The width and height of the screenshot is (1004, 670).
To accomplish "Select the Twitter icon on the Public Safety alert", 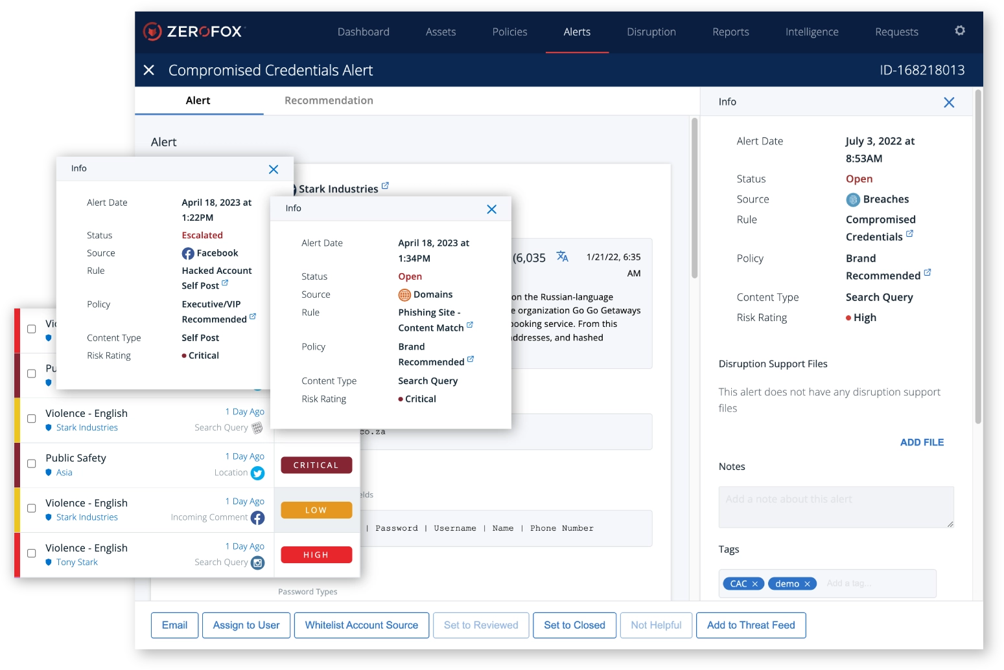I will coord(257,473).
